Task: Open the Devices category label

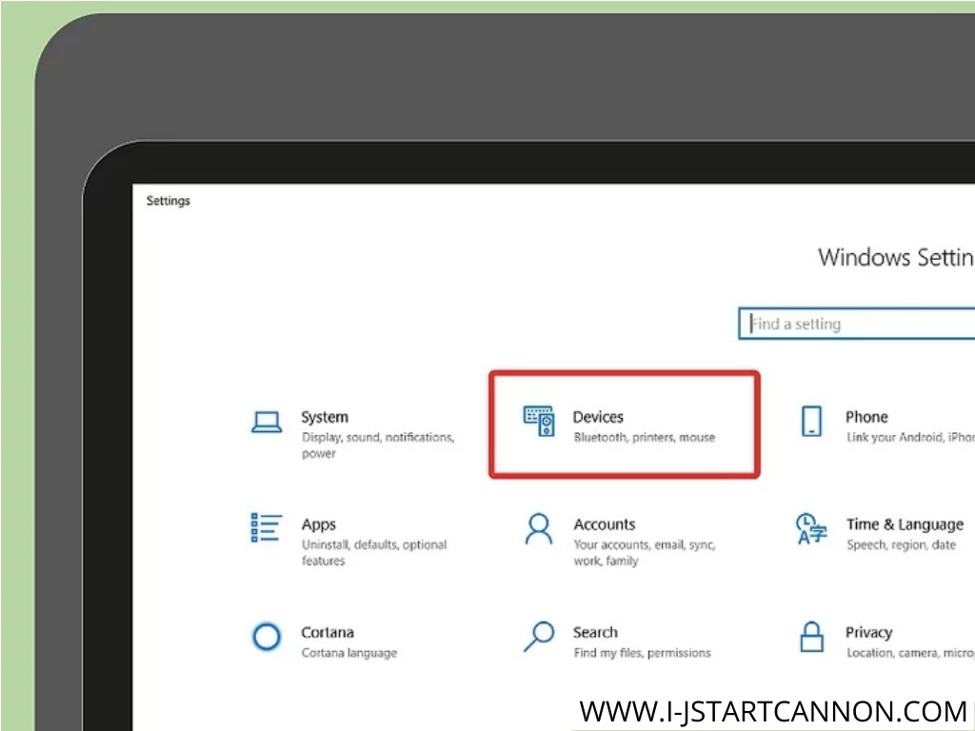Action: 598,417
